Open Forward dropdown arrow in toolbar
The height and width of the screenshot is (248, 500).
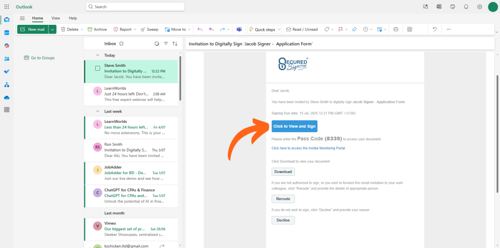(x=229, y=29)
